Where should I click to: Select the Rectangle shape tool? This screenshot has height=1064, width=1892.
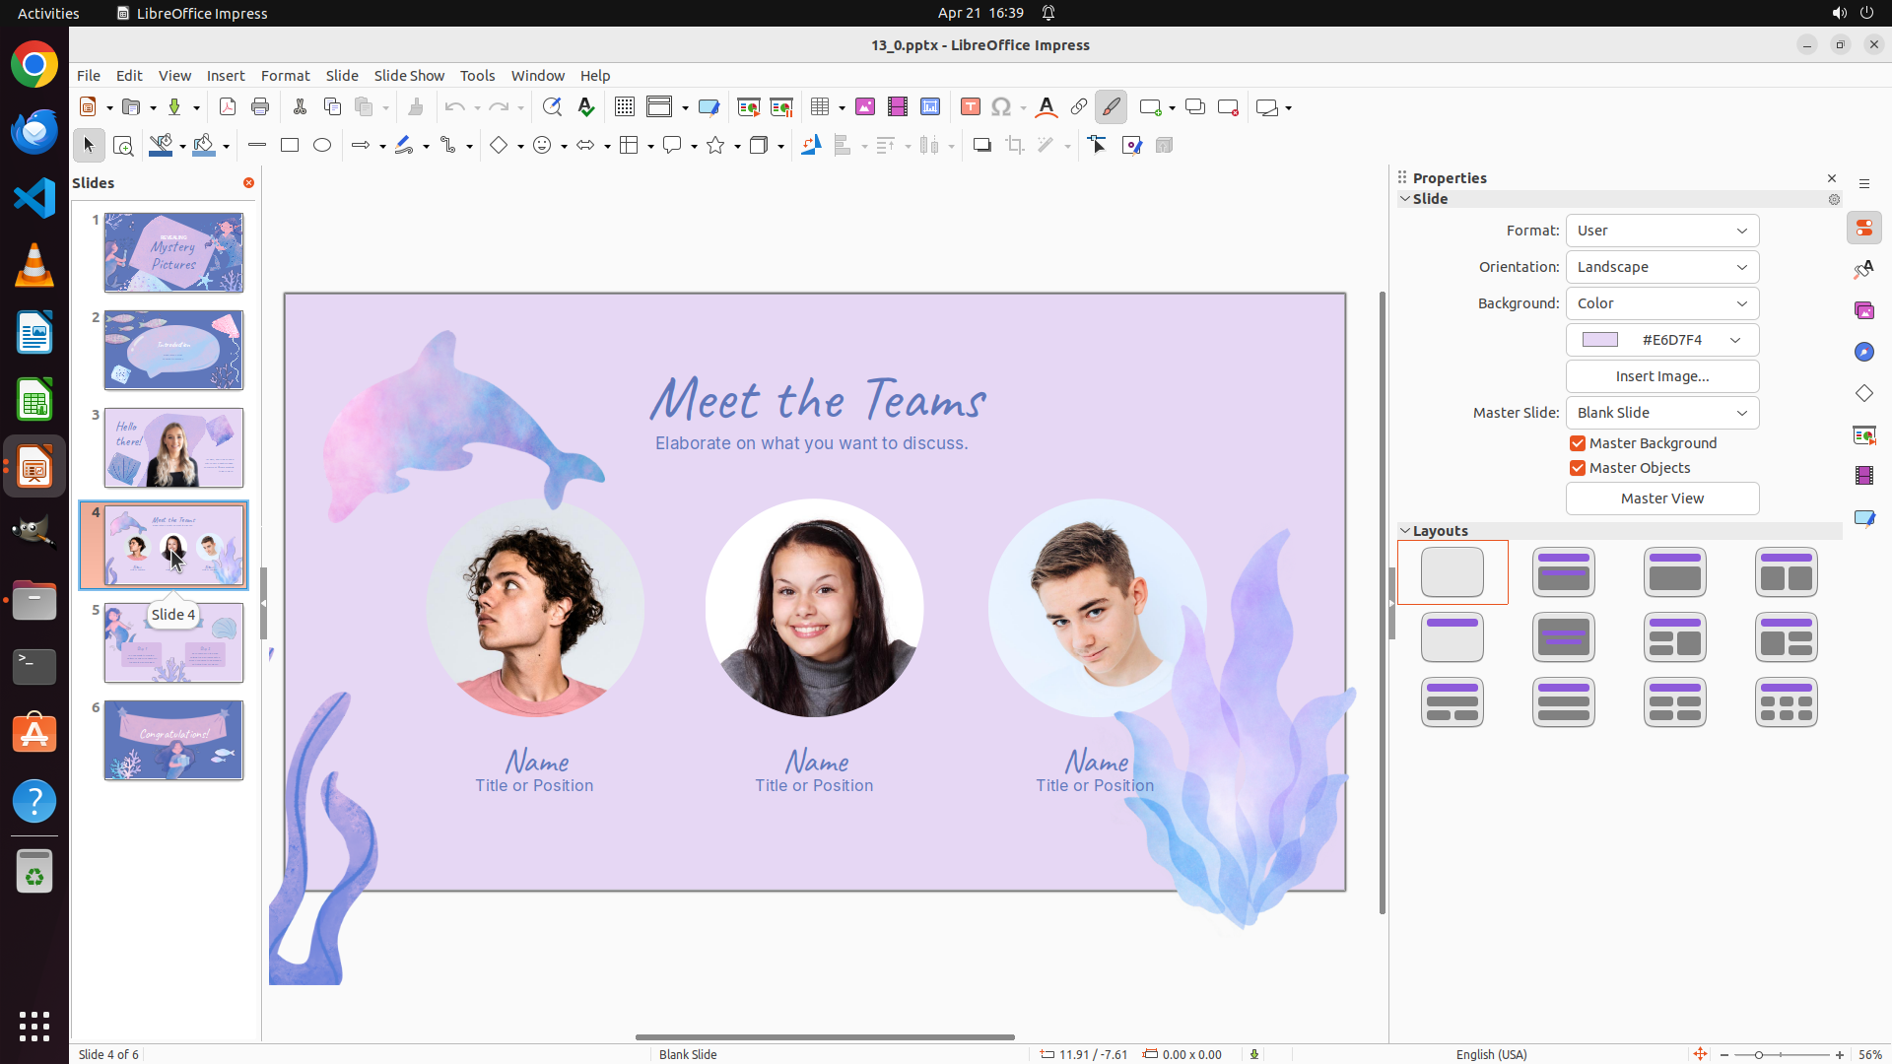[x=290, y=146]
